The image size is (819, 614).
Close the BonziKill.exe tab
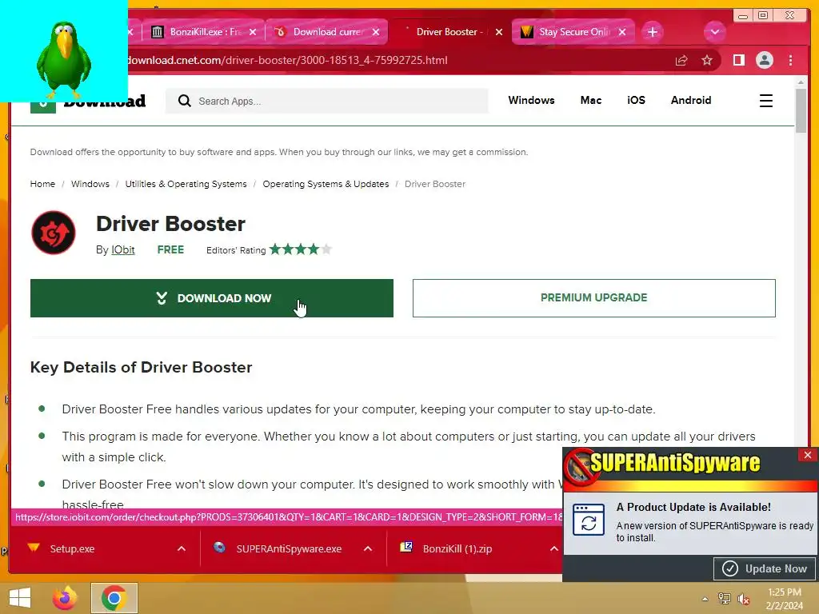click(x=253, y=32)
